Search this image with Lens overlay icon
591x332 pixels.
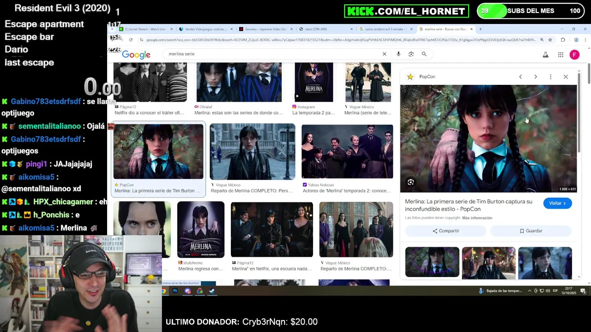click(x=410, y=182)
